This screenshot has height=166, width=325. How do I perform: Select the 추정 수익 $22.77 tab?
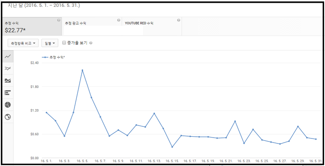coord(32,27)
